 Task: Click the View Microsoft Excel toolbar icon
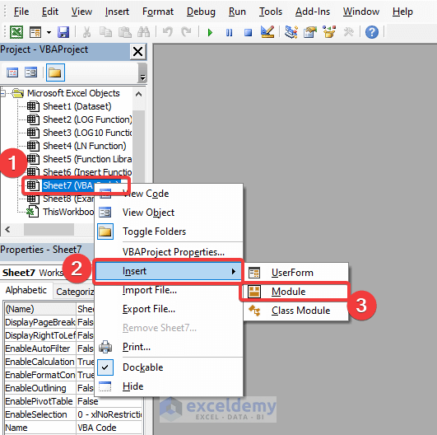(16, 32)
